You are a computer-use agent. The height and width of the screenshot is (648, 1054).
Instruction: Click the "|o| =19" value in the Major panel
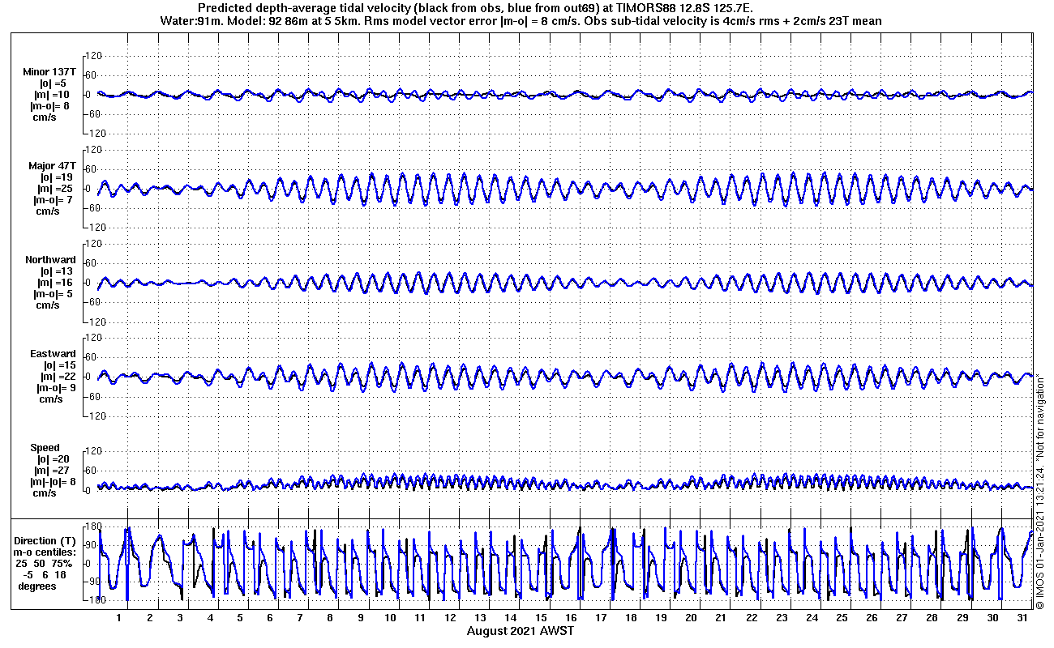tap(57, 177)
